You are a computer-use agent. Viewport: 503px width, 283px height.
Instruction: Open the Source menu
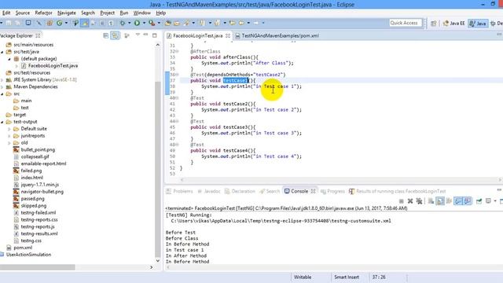[23, 13]
